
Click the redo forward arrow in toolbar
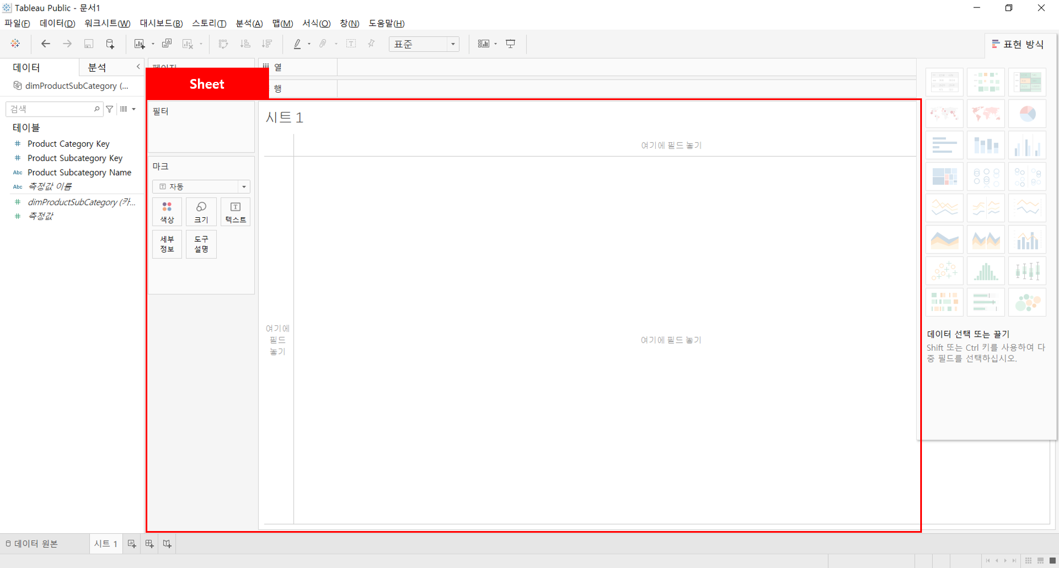click(67, 44)
